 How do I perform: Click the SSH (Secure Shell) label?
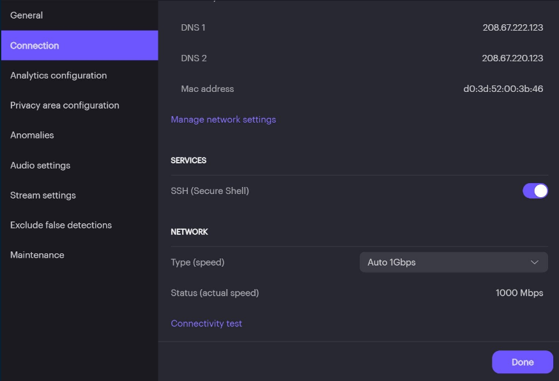(210, 191)
